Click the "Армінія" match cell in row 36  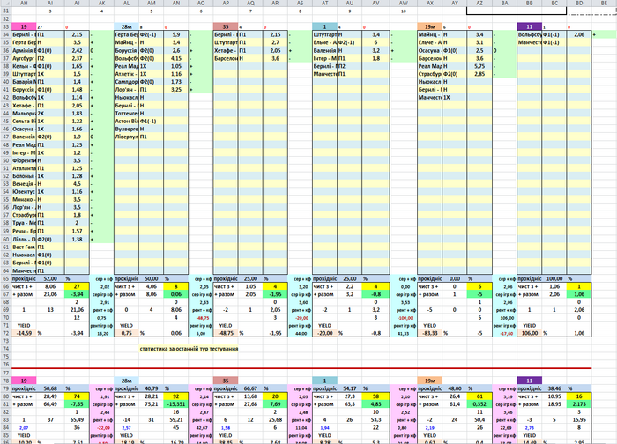[x=24, y=50]
